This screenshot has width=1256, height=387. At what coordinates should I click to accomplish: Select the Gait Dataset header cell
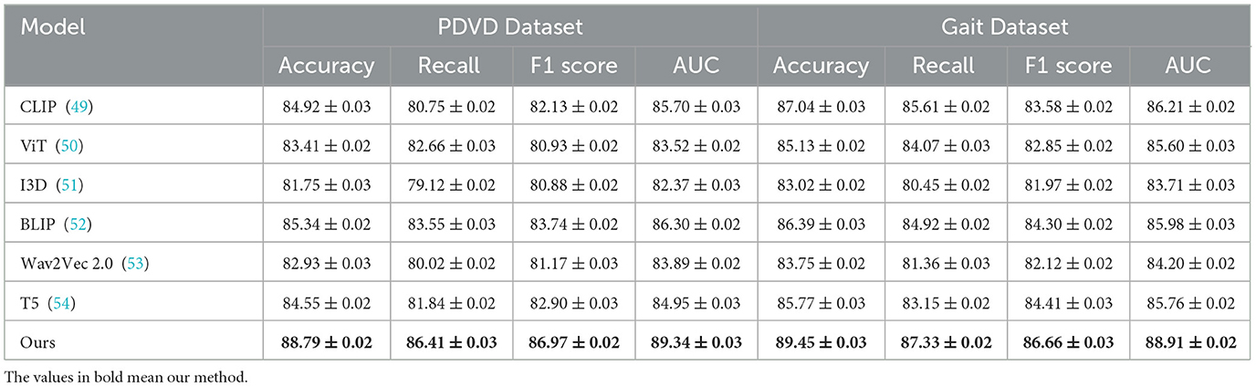click(x=1006, y=26)
